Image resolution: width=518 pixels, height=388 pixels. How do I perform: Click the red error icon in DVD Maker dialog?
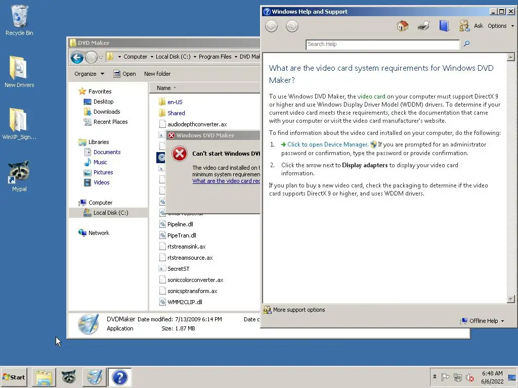pyautogui.click(x=180, y=154)
